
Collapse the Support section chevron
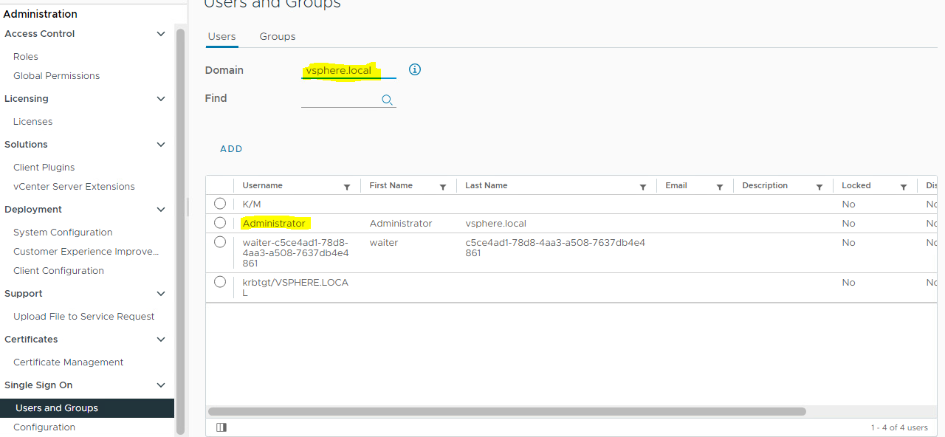click(x=161, y=294)
